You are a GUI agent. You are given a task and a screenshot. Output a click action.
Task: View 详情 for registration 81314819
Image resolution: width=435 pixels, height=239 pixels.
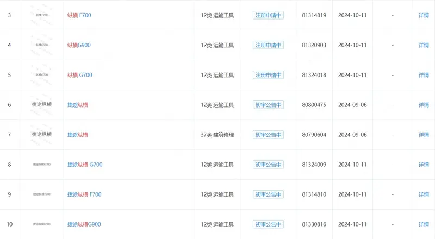tap(424, 15)
